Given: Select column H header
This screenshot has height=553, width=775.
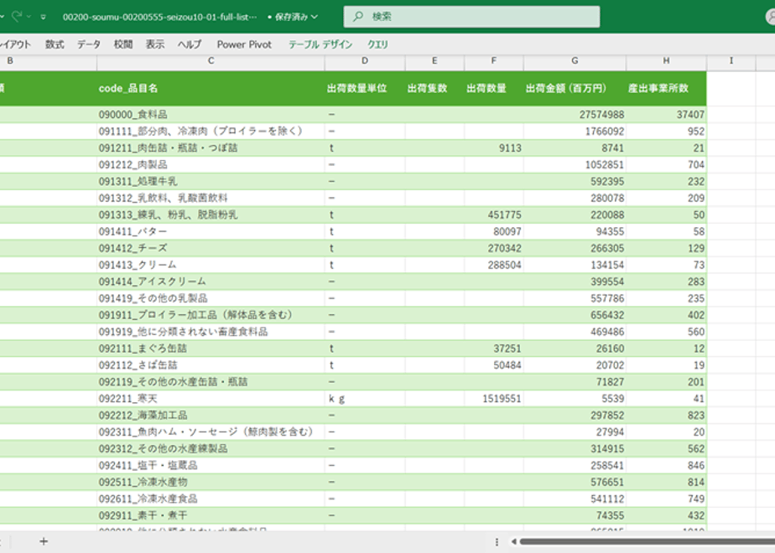Looking at the screenshot, I should [666, 60].
